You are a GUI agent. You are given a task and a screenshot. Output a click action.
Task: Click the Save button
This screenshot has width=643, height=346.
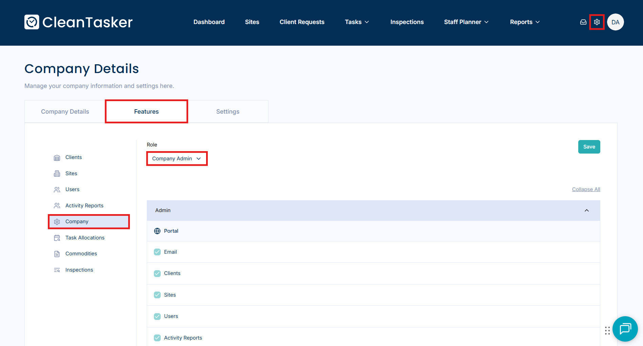[x=589, y=147]
